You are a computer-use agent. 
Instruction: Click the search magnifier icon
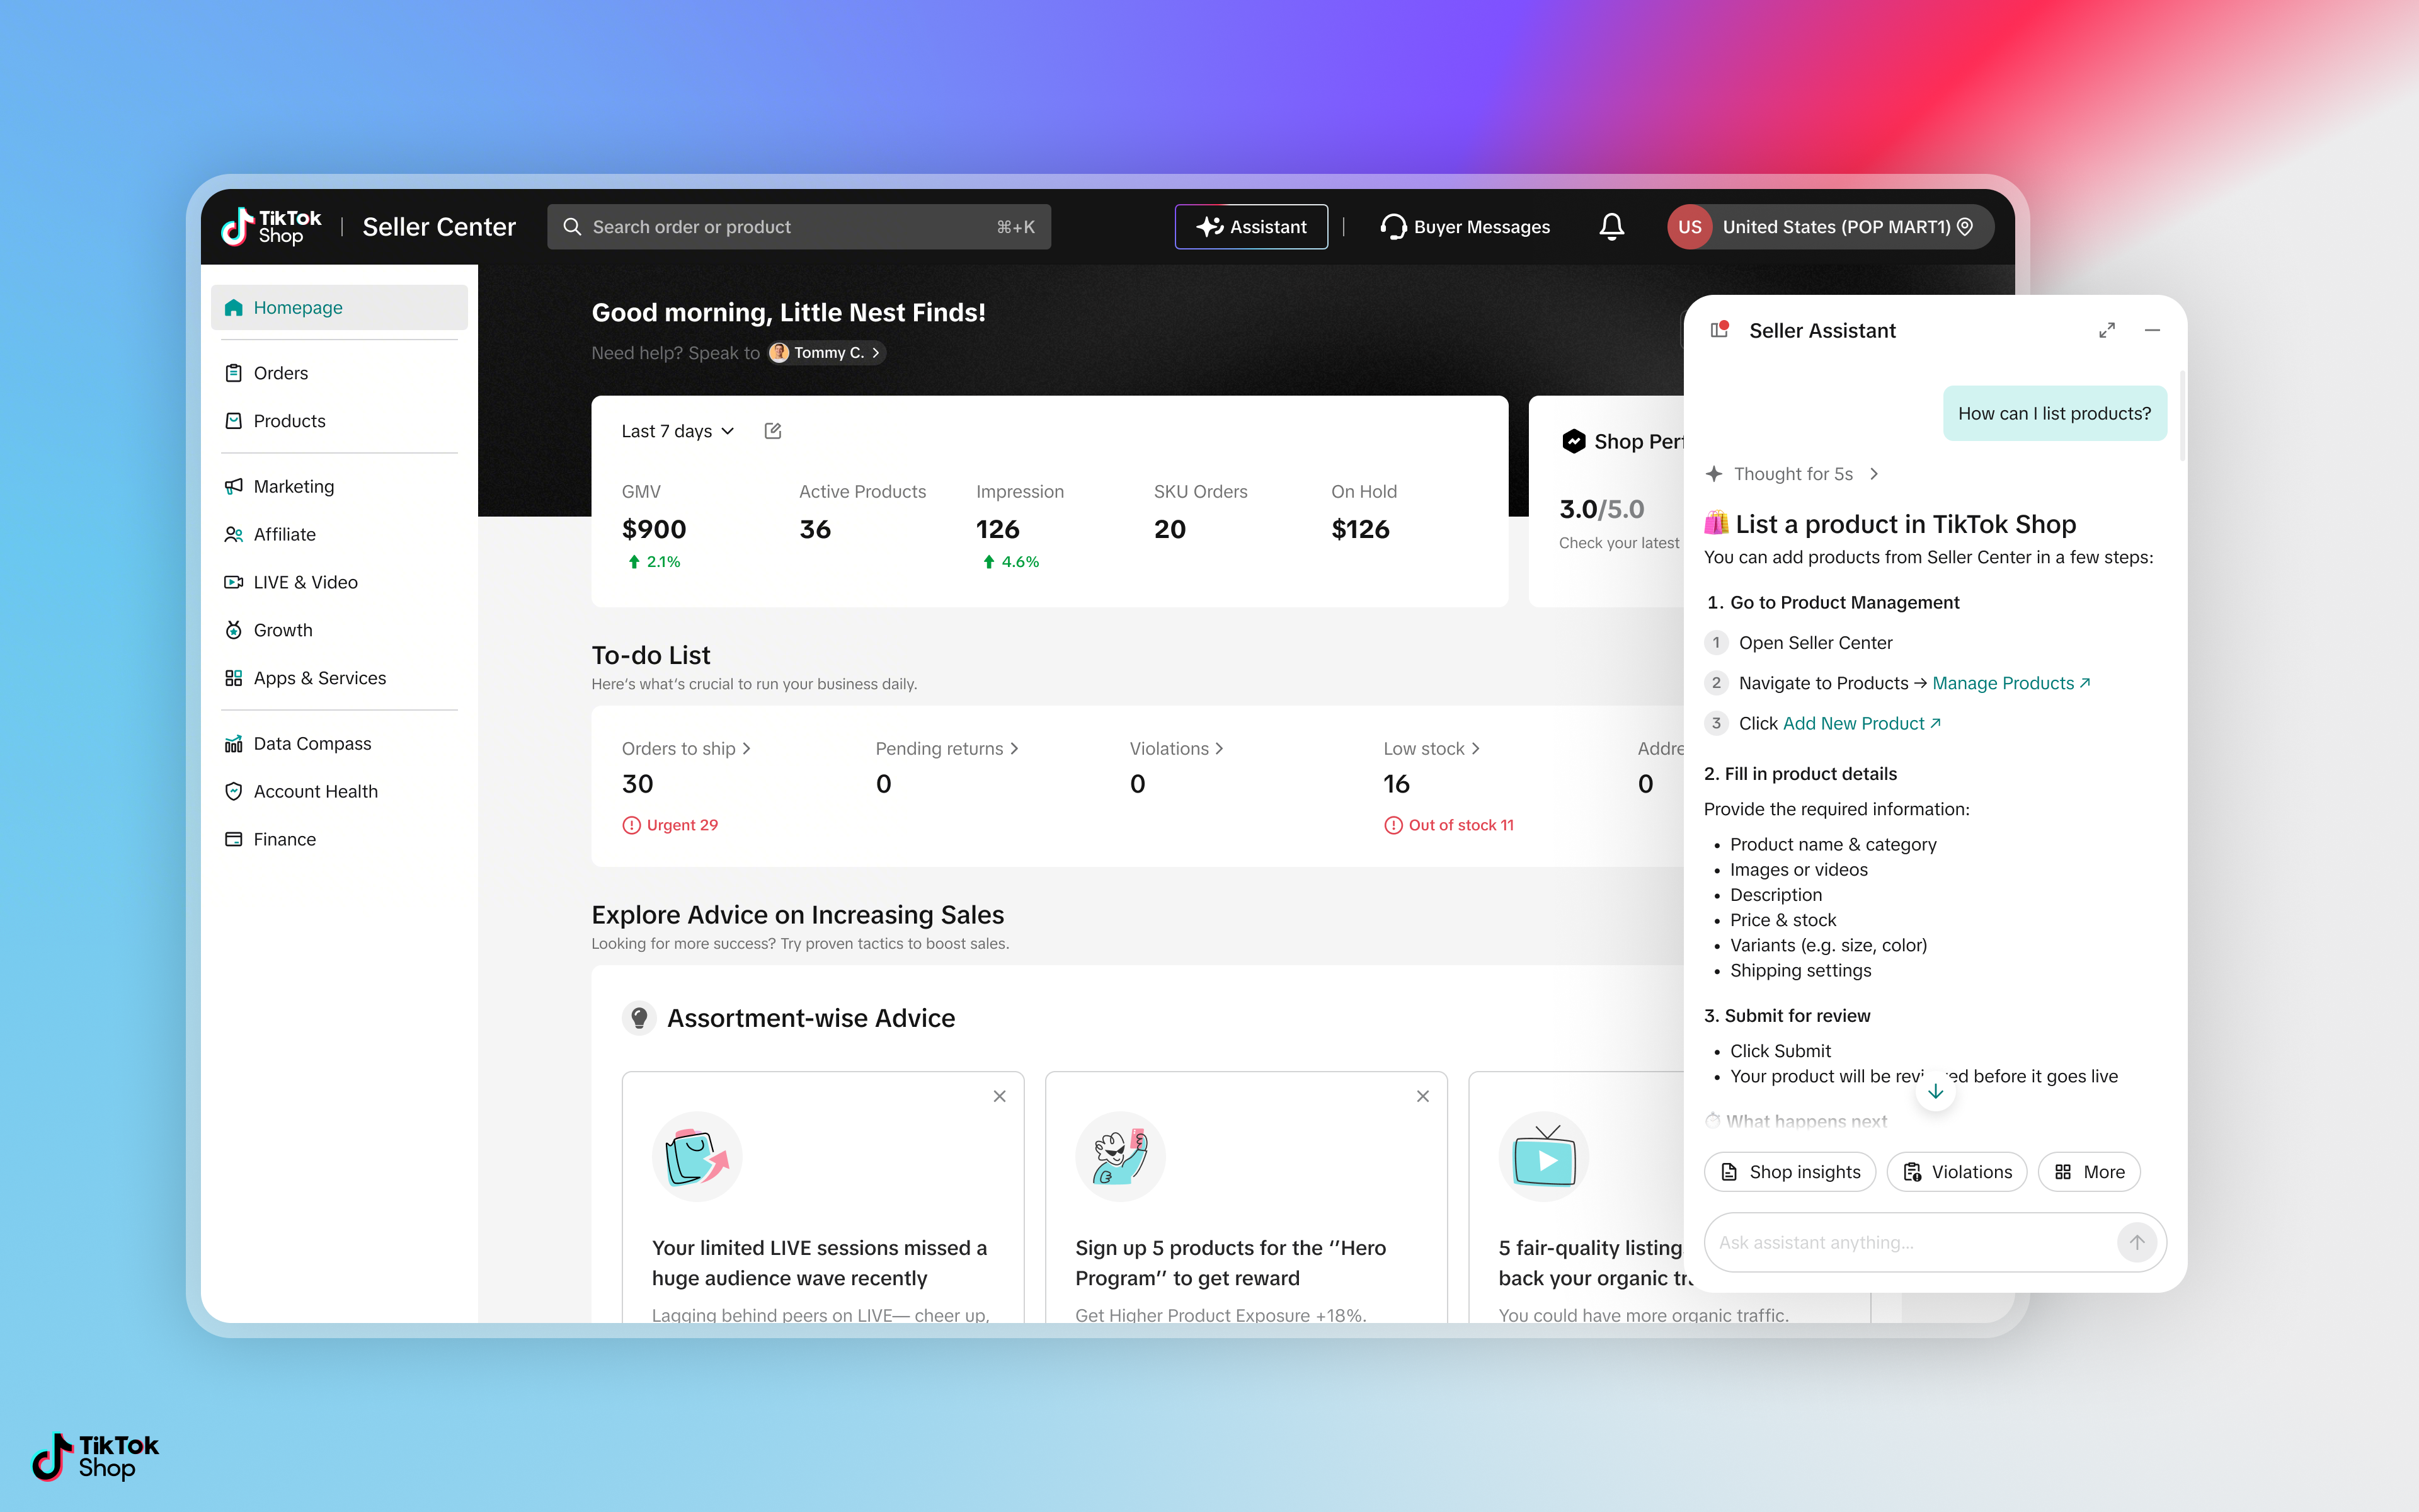[572, 227]
